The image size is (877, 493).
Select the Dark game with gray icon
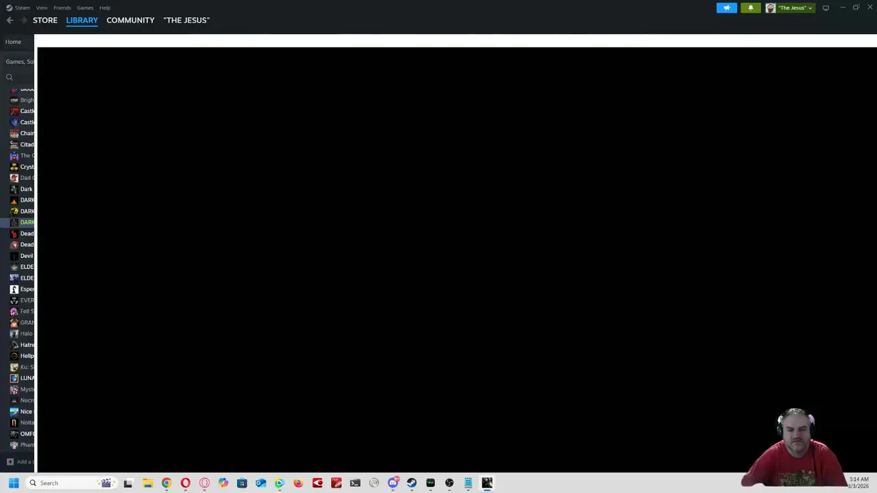click(22, 189)
